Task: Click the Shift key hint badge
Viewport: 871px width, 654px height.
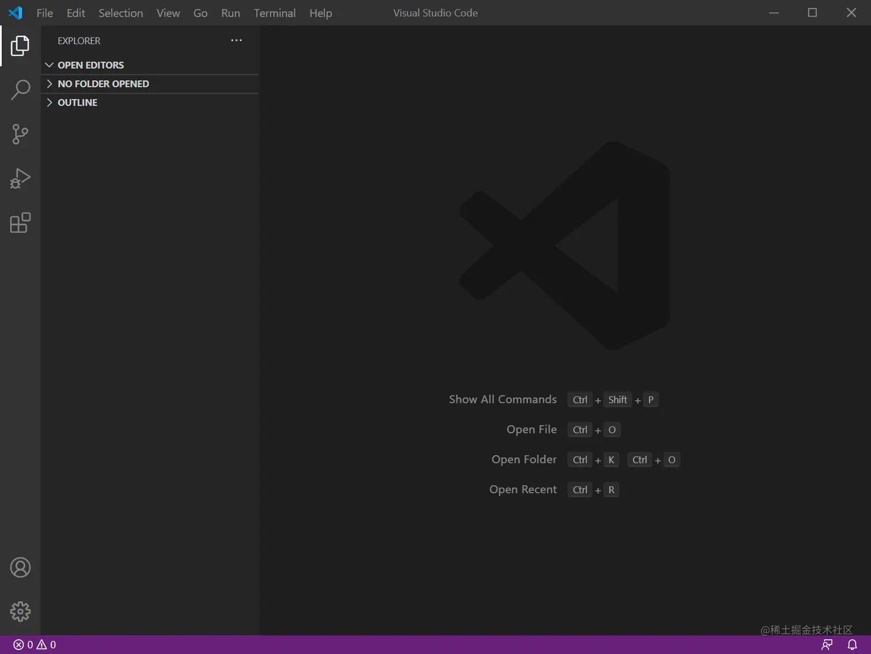Action: pos(618,400)
